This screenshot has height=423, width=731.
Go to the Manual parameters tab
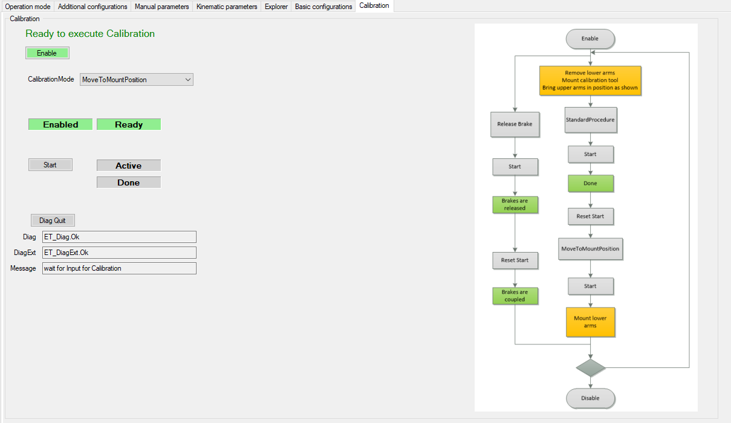161,7
